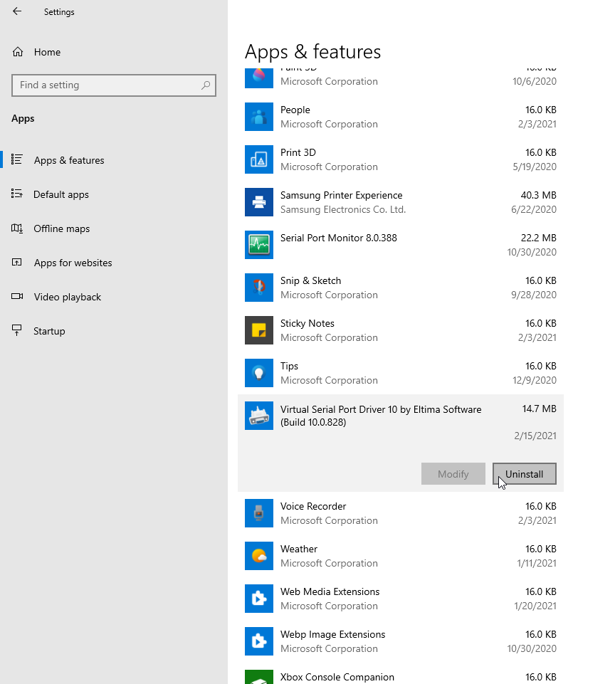Click the Apps for websites icon
The width and height of the screenshot is (615, 684).
pyautogui.click(x=16, y=262)
